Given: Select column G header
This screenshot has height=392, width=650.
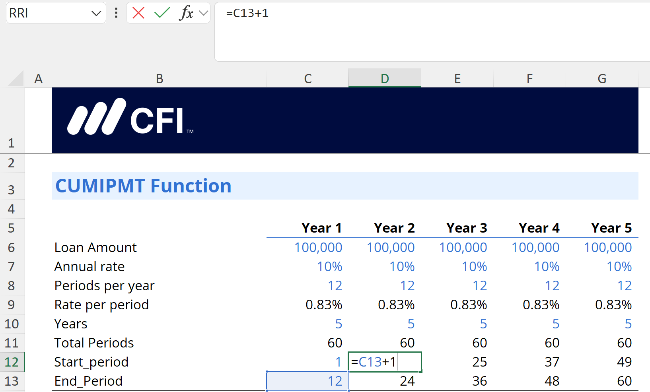Looking at the screenshot, I should 602,78.
